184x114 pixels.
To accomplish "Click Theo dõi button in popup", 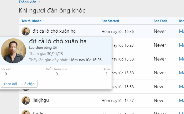I will click(10, 84).
